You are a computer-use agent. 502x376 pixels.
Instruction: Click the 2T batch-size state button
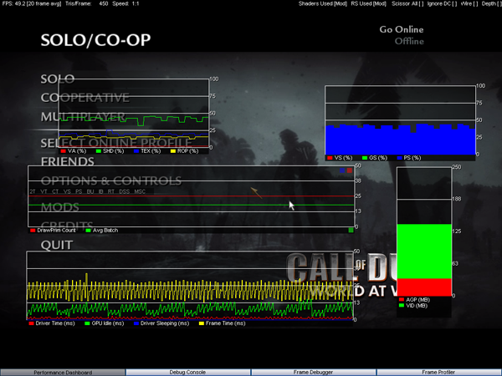click(x=33, y=191)
